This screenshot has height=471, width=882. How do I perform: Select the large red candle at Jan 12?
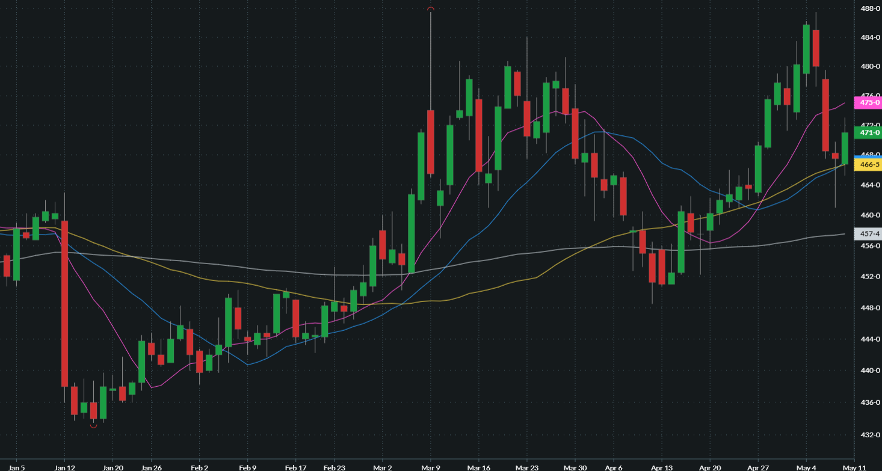point(64,303)
